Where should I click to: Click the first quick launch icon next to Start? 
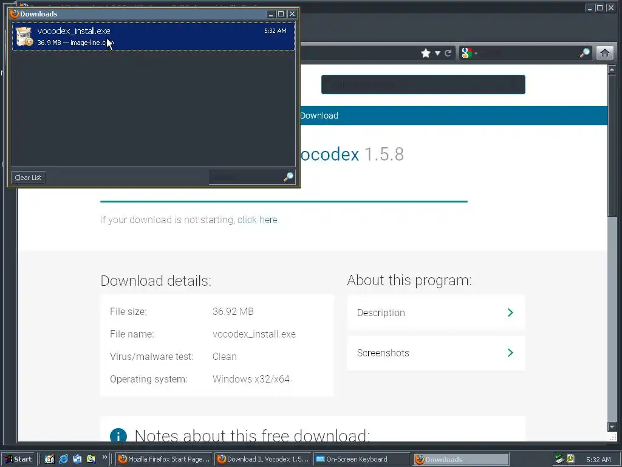[x=49, y=459]
